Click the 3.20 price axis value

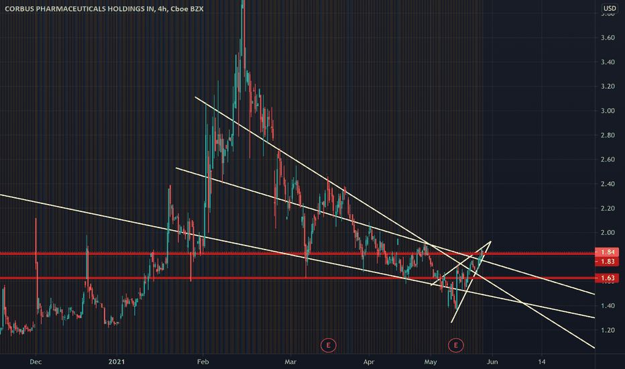[608, 87]
